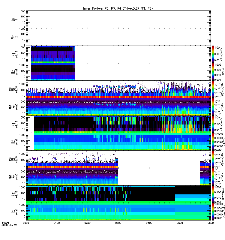Select the 'tha fbk edc12' panel label

(x=14, y=54)
